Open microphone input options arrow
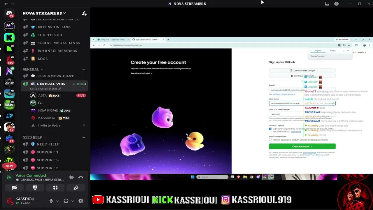373x210 pixels. click(x=58, y=201)
